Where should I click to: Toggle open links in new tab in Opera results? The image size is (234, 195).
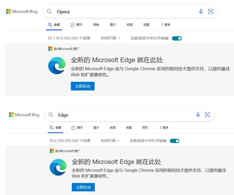[177, 38]
